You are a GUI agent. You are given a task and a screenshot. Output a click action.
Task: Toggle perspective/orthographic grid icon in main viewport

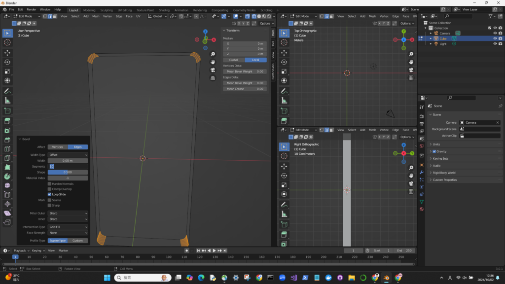coord(213,78)
